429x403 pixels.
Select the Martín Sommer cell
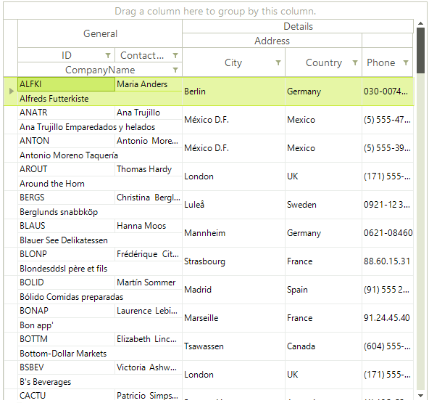pos(149,282)
